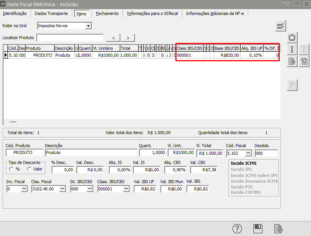Switch to the Dados Transporte tab
The height and width of the screenshot is (236, 311).
click(x=51, y=13)
